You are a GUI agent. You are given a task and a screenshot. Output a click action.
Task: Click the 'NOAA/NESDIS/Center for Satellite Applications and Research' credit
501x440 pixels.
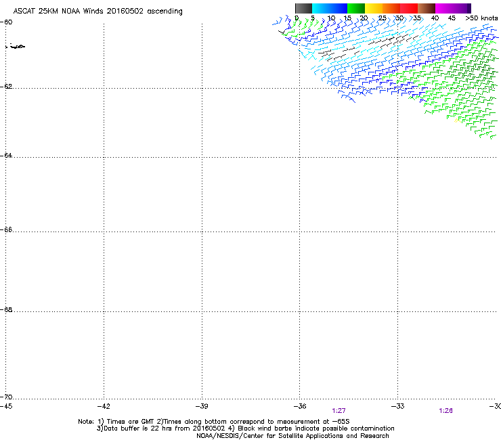pyautogui.click(x=292, y=436)
